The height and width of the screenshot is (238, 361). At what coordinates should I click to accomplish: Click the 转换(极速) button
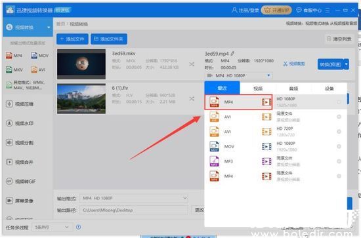pos(330,64)
